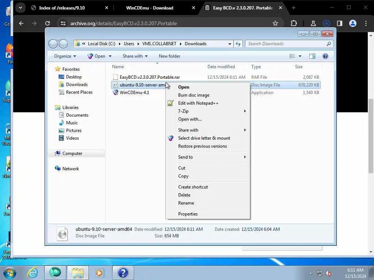Switch to Index of /releases/9.10 tab
Image resolution: width=374 pixels, height=280 pixels.
[62, 8]
